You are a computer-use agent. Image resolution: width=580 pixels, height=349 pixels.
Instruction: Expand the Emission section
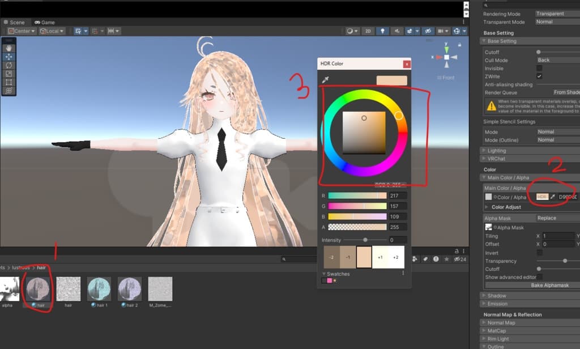pyautogui.click(x=498, y=304)
